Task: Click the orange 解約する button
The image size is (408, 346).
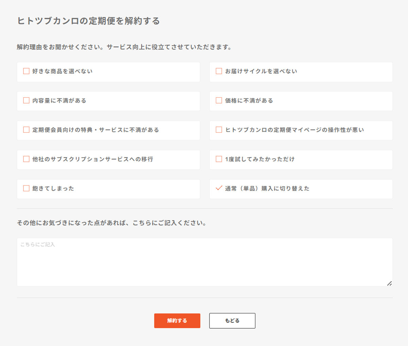Action: (177, 321)
